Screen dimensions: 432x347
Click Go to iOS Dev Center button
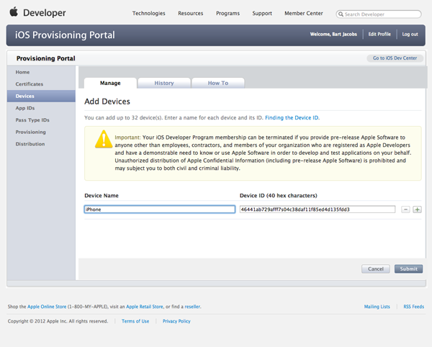(395, 58)
